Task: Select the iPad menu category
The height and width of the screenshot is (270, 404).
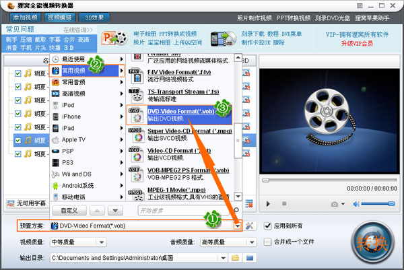Action: [87, 128]
